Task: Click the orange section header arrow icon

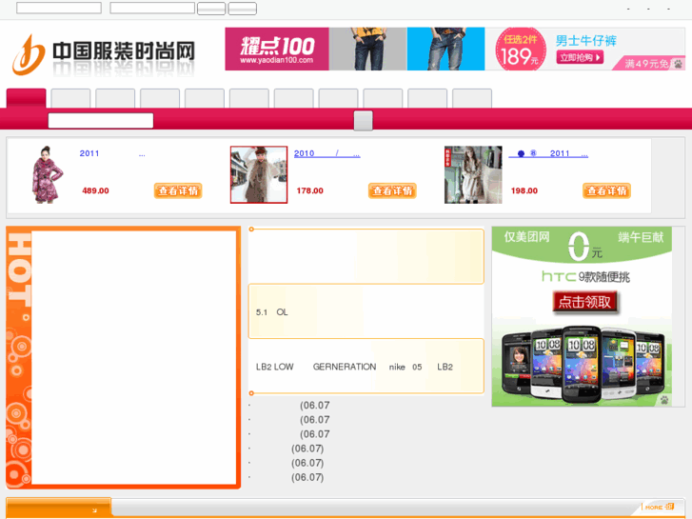Action: (x=94, y=510)
